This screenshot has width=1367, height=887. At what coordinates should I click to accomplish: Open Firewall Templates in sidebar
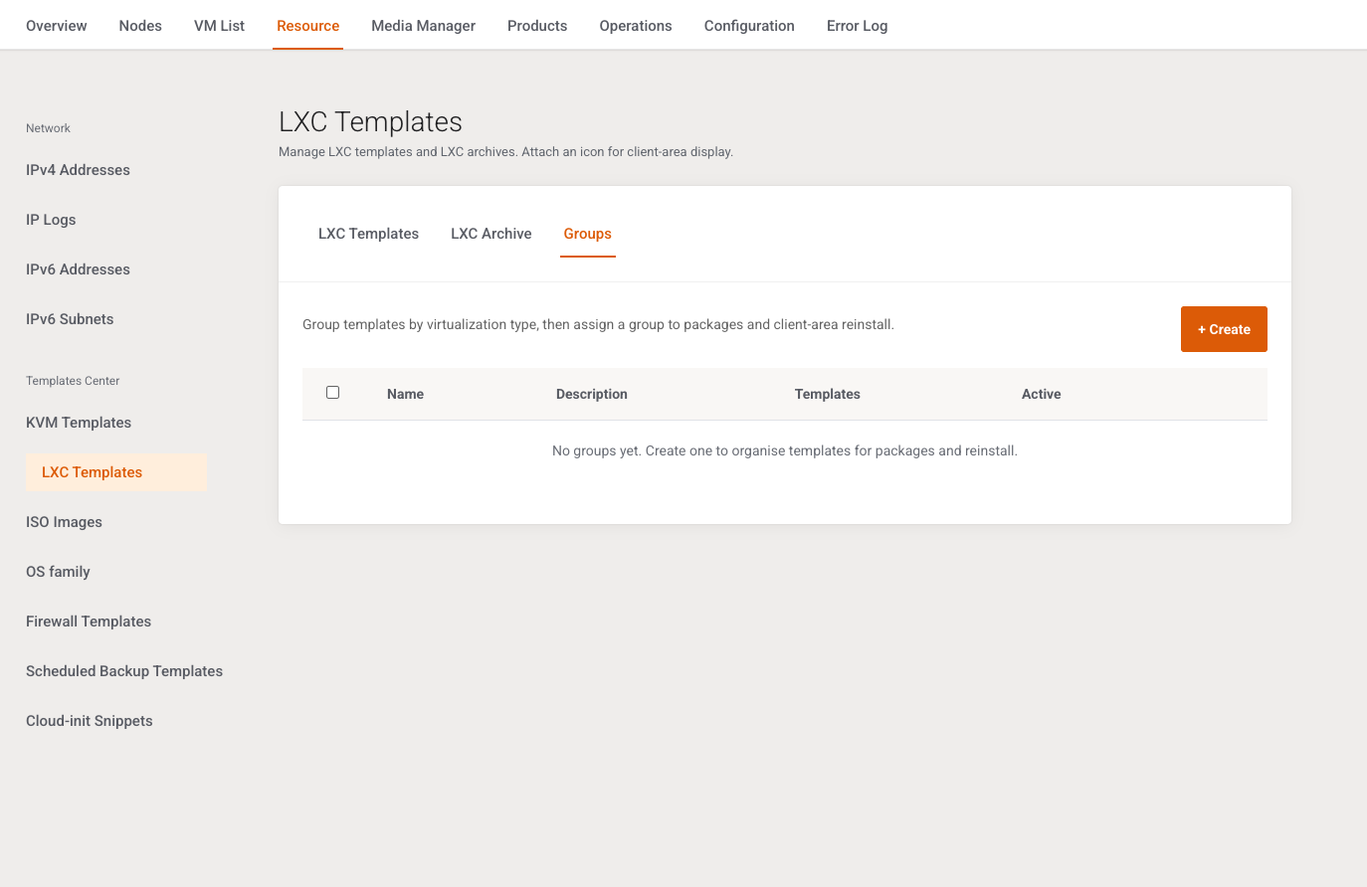(x=89, y=621)
